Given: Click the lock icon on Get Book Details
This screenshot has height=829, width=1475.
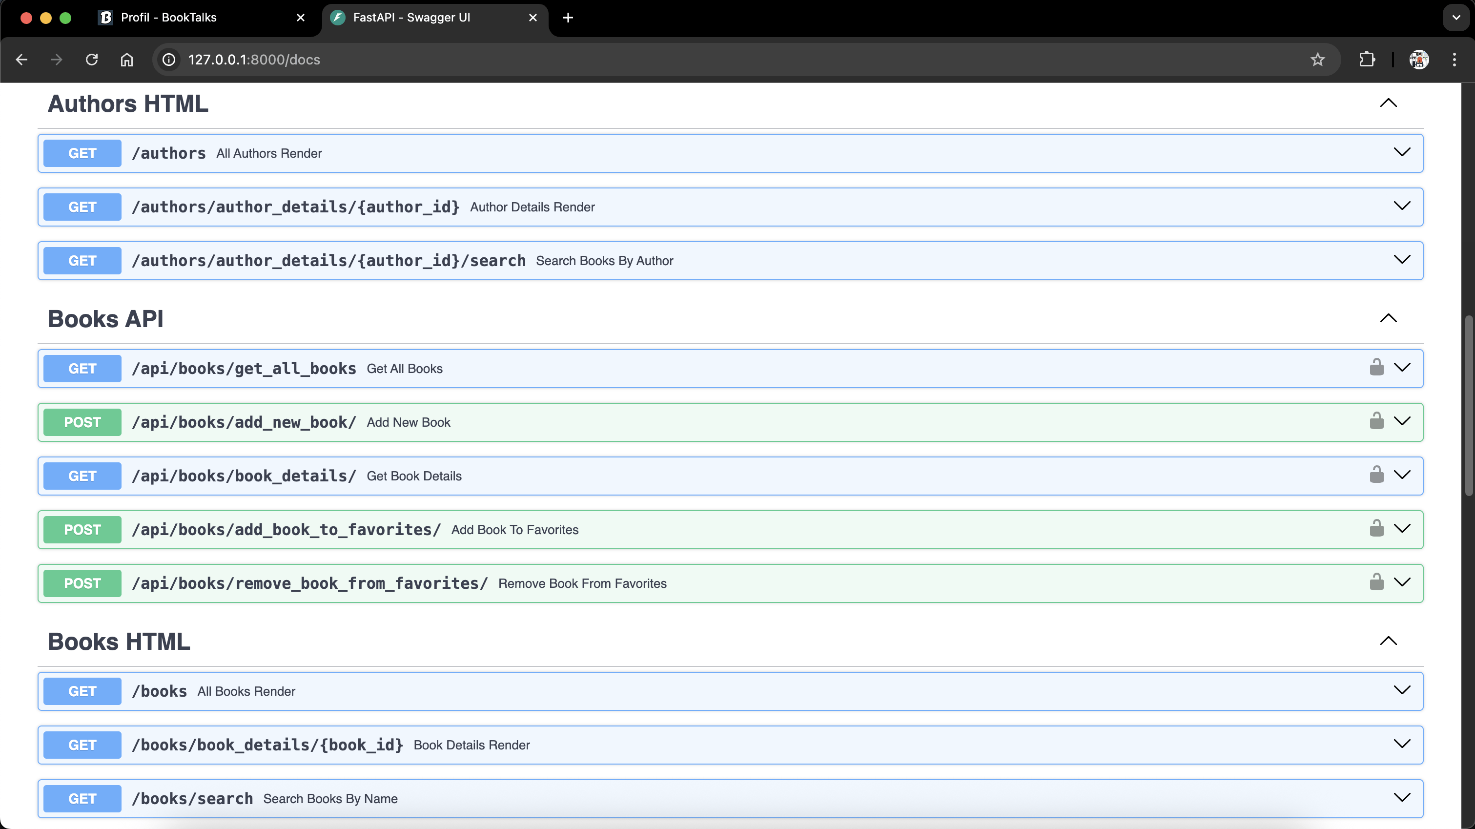Looking at the screenshot, I should (x=1376, y=475).
